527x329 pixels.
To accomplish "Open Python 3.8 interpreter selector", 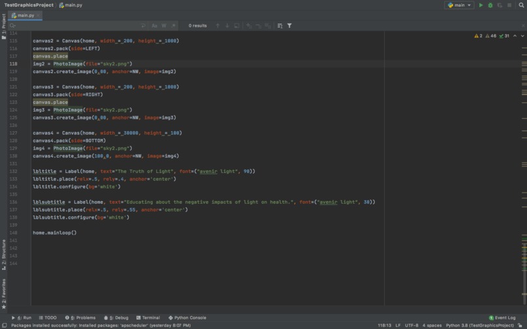I will click(480, 325).
